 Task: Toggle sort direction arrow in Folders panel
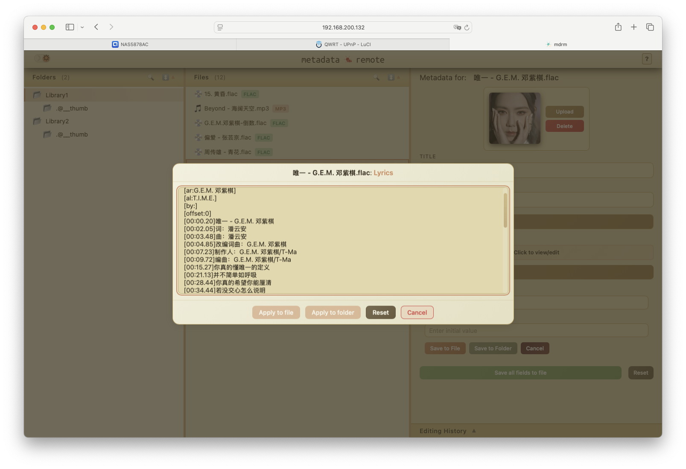pyautogui.click(x=174, y=78)
